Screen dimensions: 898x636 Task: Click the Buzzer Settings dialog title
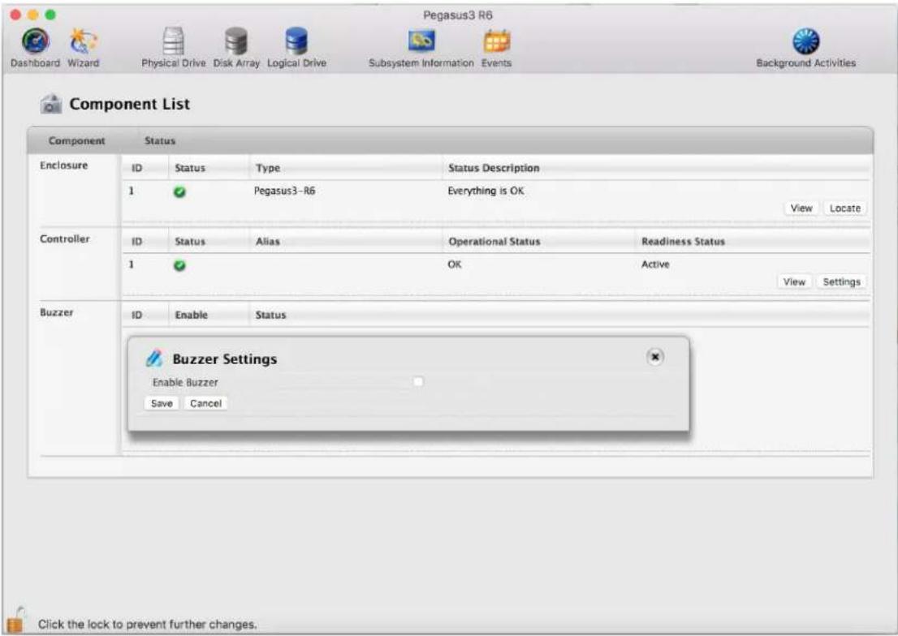click(x=224, y=359)
